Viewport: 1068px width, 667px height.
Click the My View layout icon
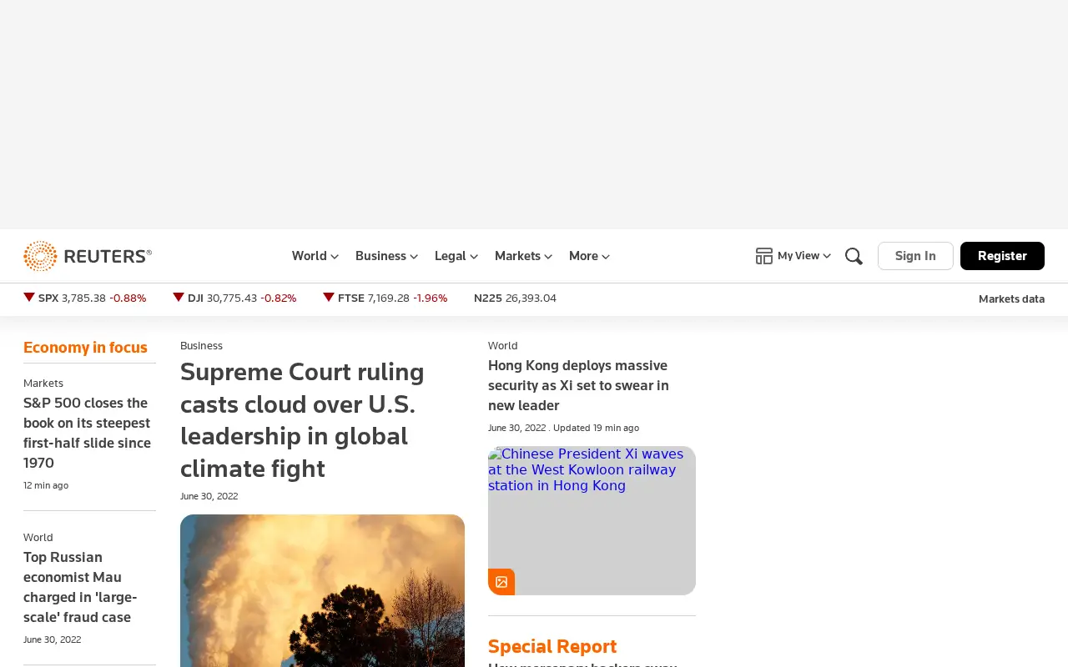point(764,256)
